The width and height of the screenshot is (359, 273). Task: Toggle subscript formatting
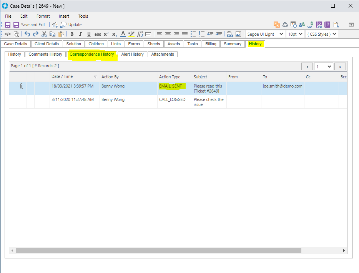[115, 34]
